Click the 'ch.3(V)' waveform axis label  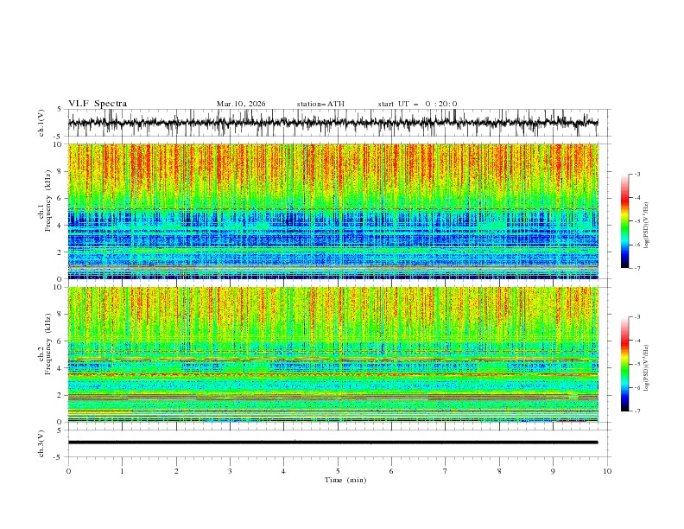[41, 443]
